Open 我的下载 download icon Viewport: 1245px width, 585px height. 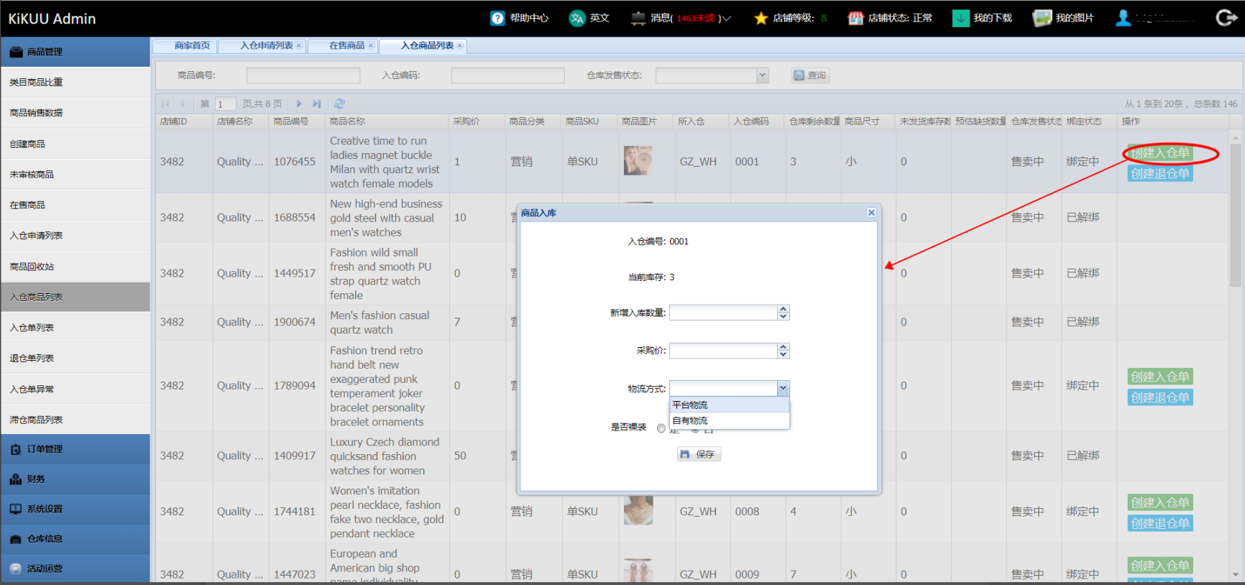(960, 18)
